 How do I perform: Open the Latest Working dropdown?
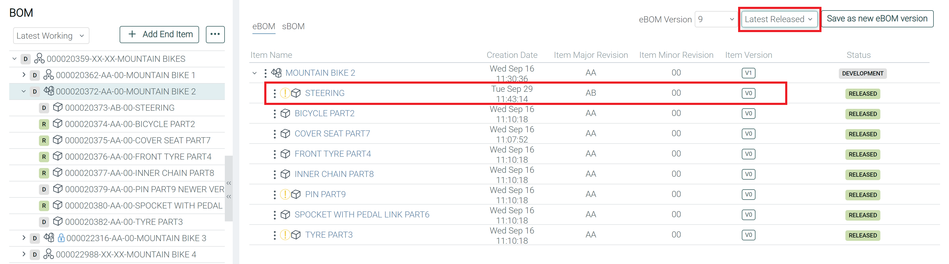pyautogui.click(x=51, y=36)
